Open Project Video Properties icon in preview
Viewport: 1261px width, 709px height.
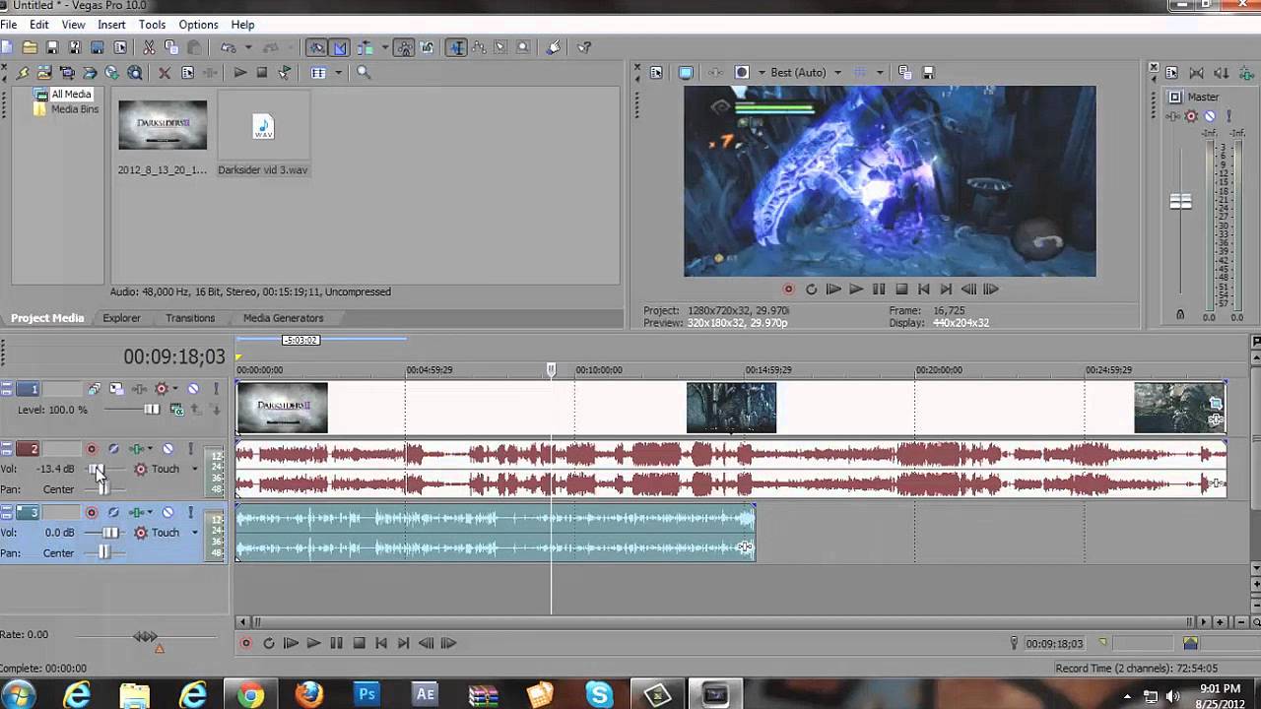(x=656, y=73)
